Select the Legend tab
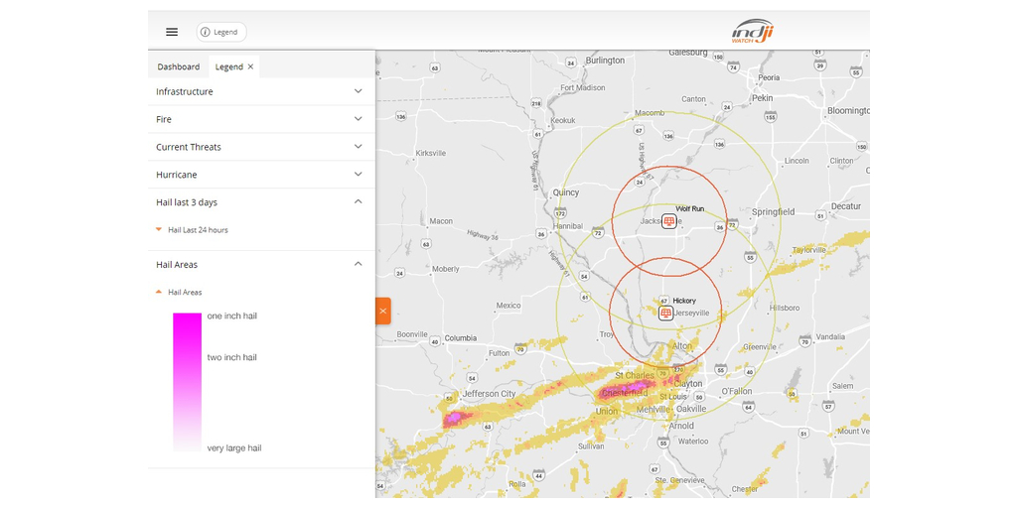 point(228,66)
